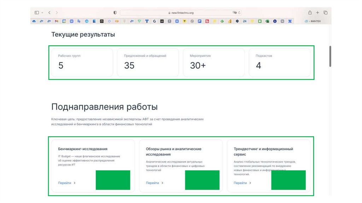Show the tab overview icon

click(325, 12)
